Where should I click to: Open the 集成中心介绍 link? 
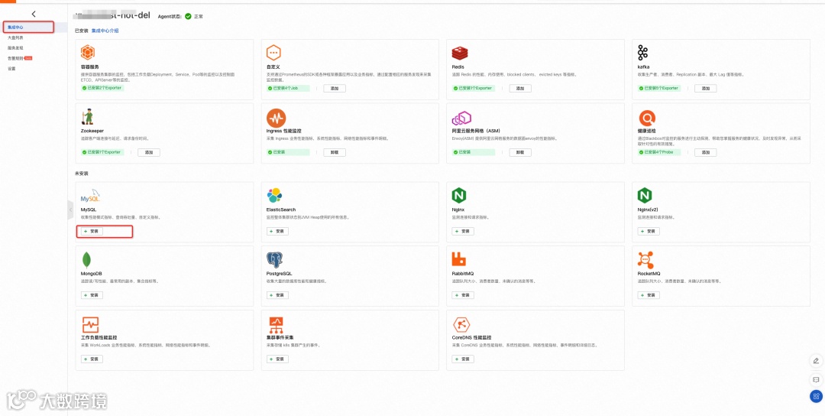(105, 31)
